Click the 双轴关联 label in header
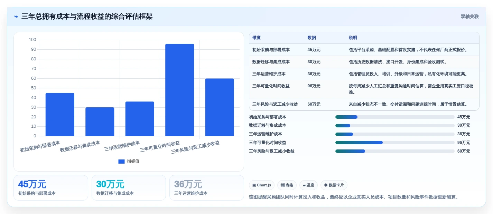 tap(469, 17)
